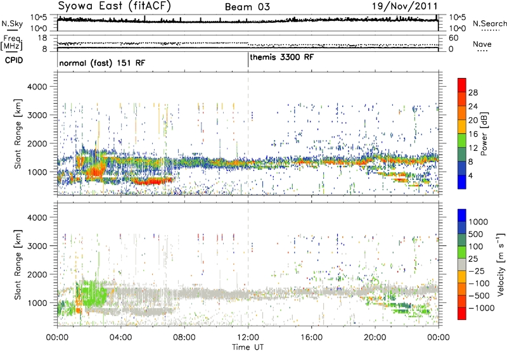Click the '4000' tick on power panel axis

click(37, 87)
